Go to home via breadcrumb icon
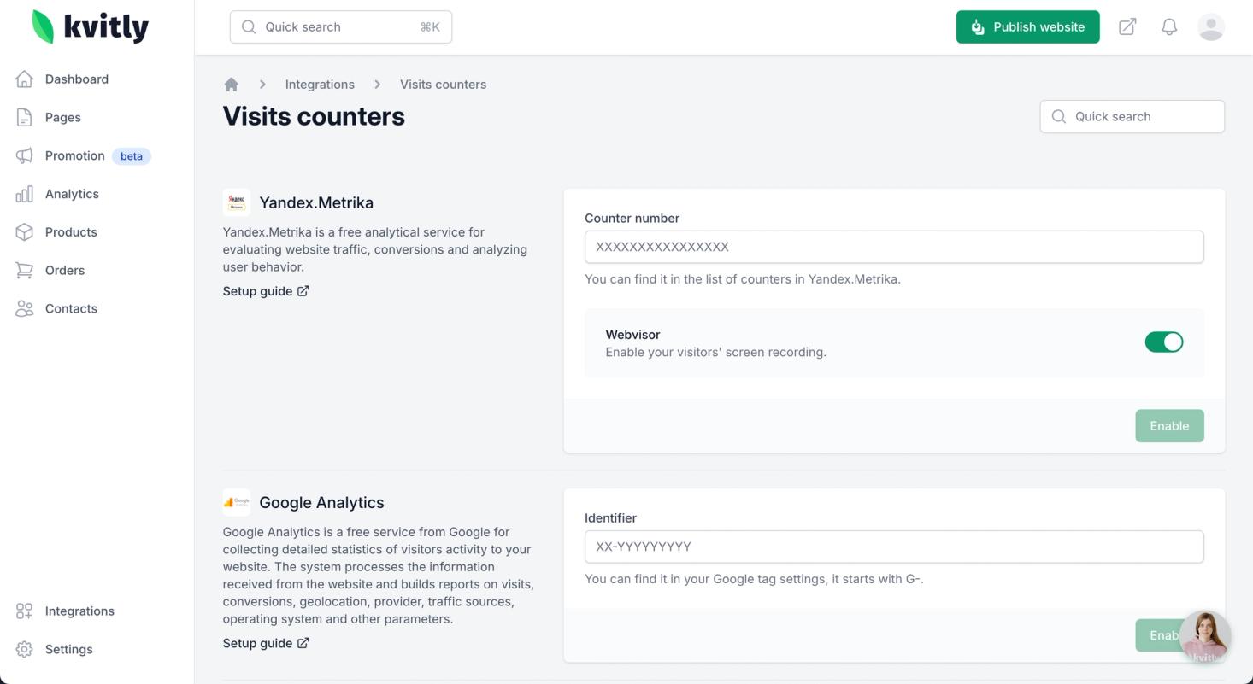 click(x=231, y=85)
